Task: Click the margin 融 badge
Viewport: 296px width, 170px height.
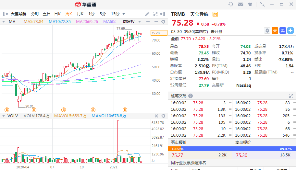Action: (x=215, y=14)
